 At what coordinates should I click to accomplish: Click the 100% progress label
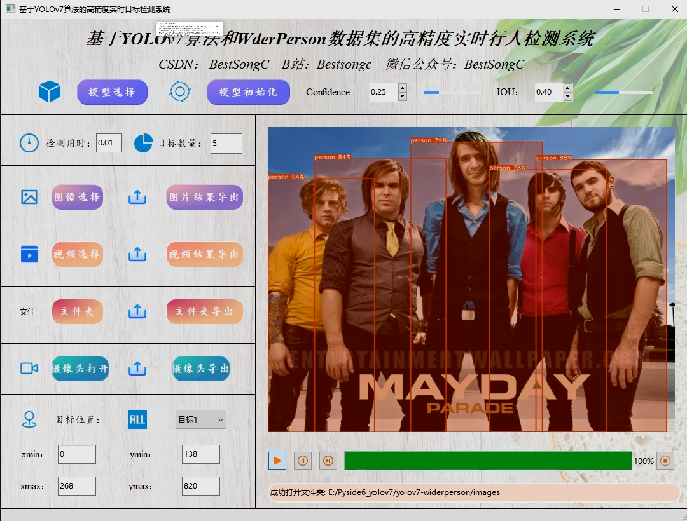point(643,461)
